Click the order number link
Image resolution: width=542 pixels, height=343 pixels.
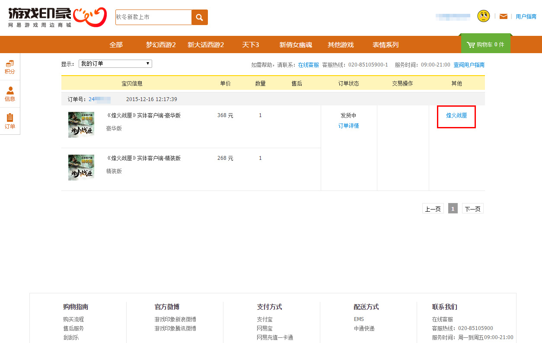100,99
